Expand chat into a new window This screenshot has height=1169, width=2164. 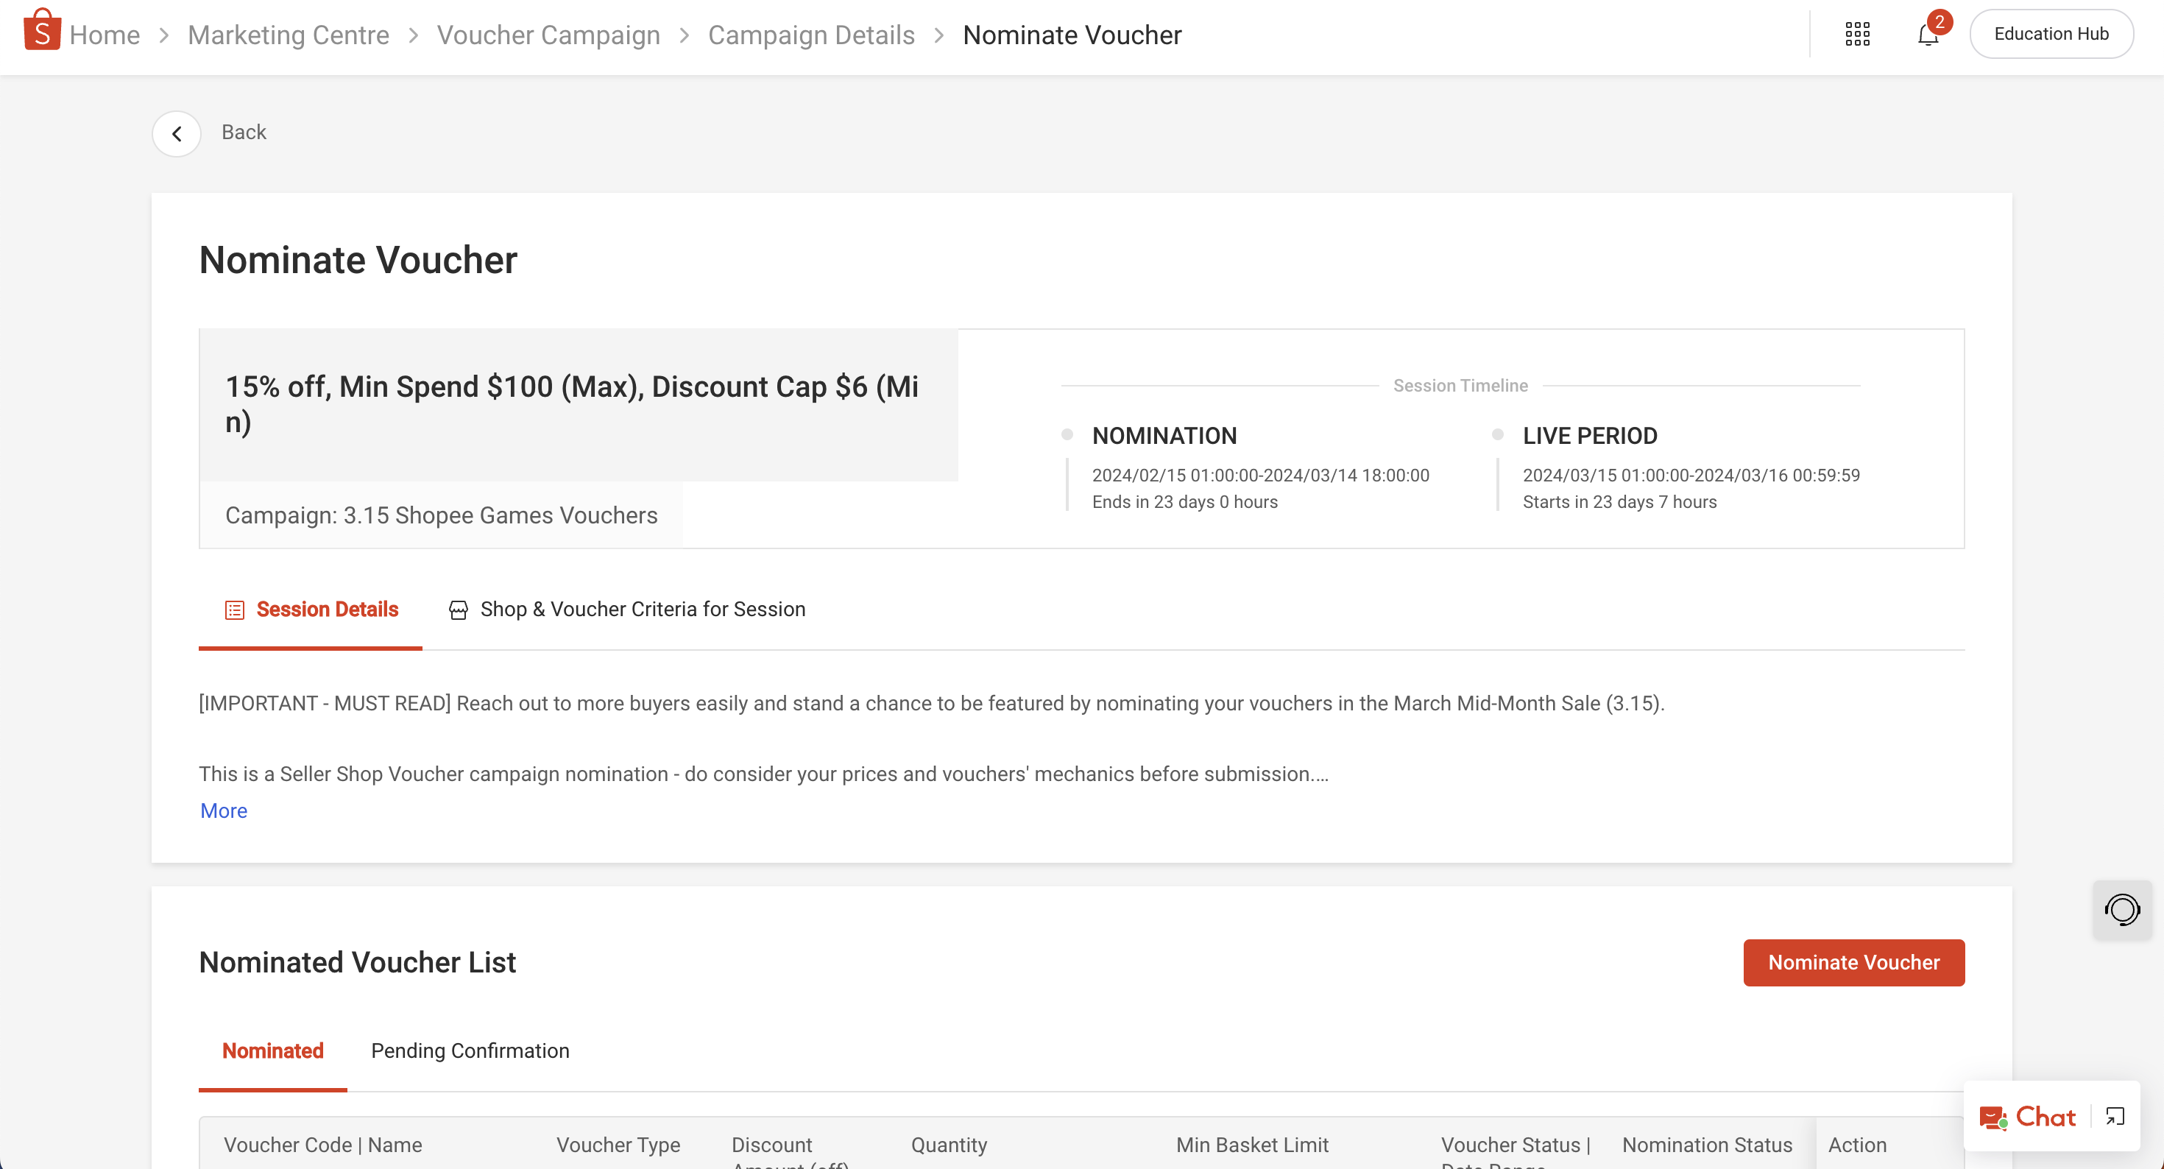[2115, 1117]
